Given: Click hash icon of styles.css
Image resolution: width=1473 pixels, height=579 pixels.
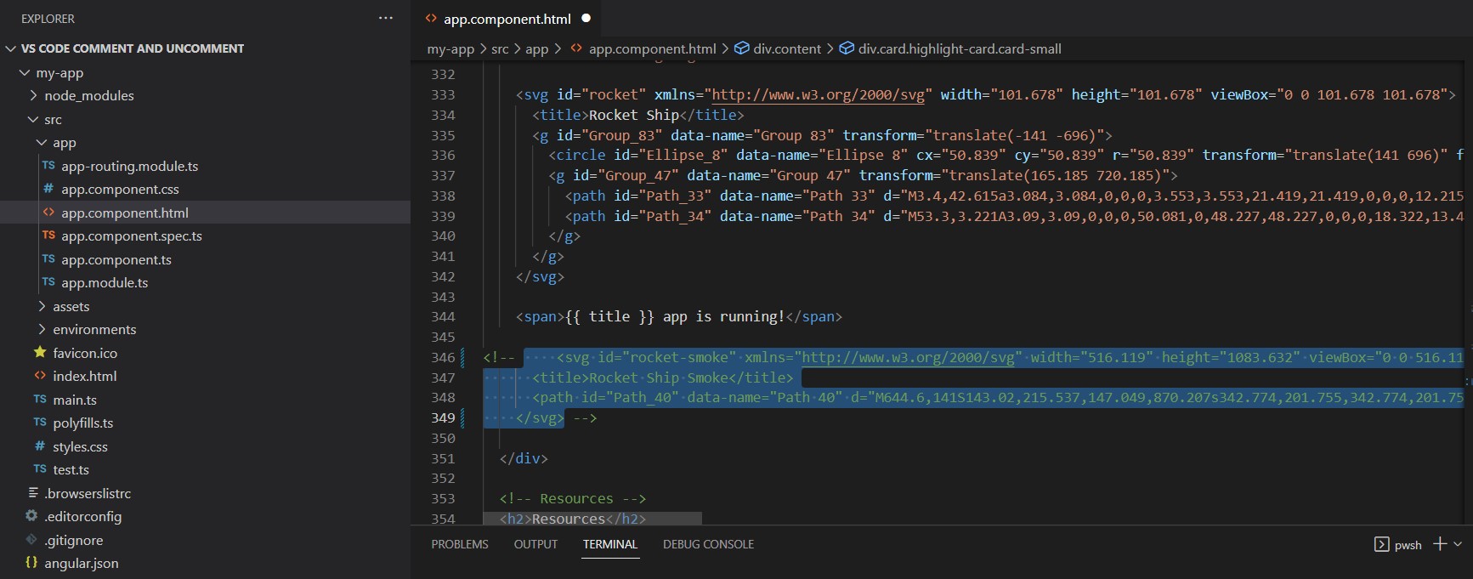Looking at the screenshot, I should coord(40,446).
